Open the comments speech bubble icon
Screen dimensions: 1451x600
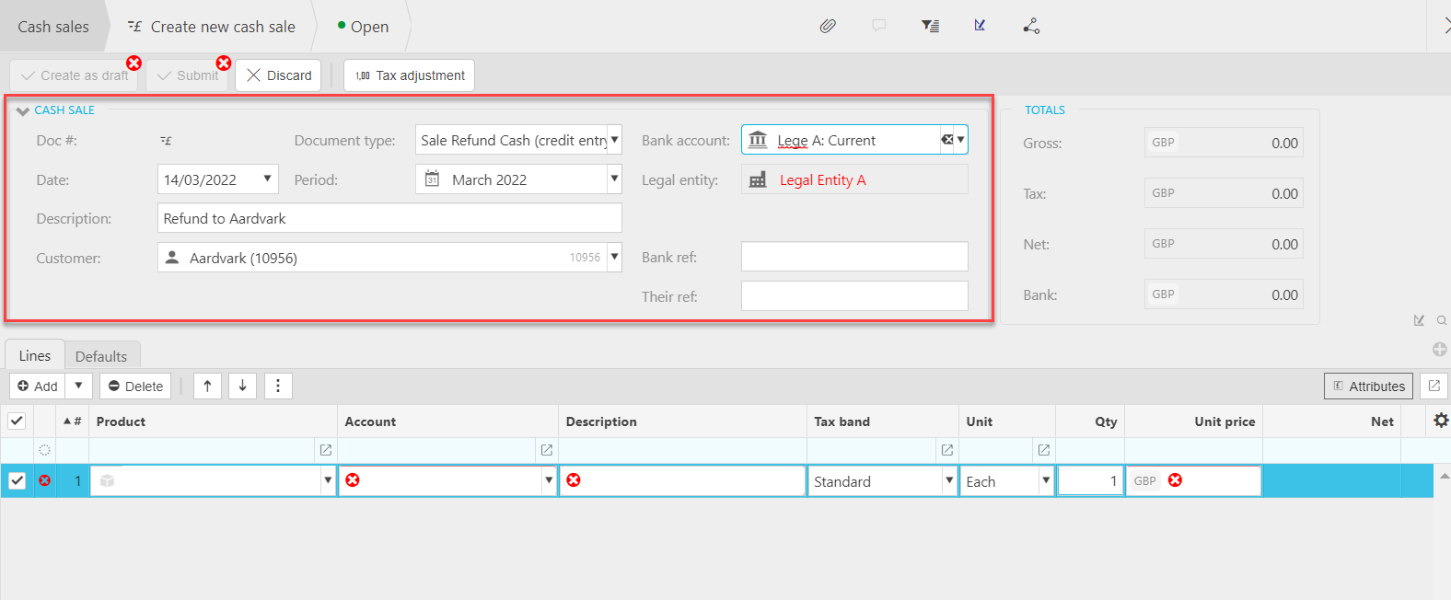pos(879,26)
